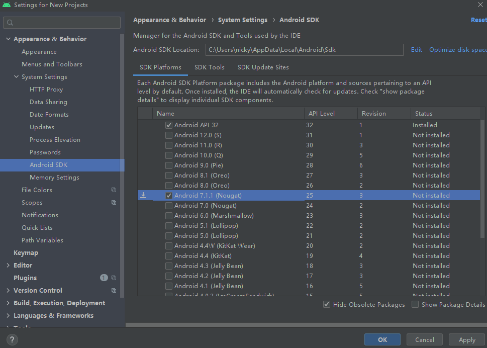Click the project-level icon next to Scopes

coord(114,203)
